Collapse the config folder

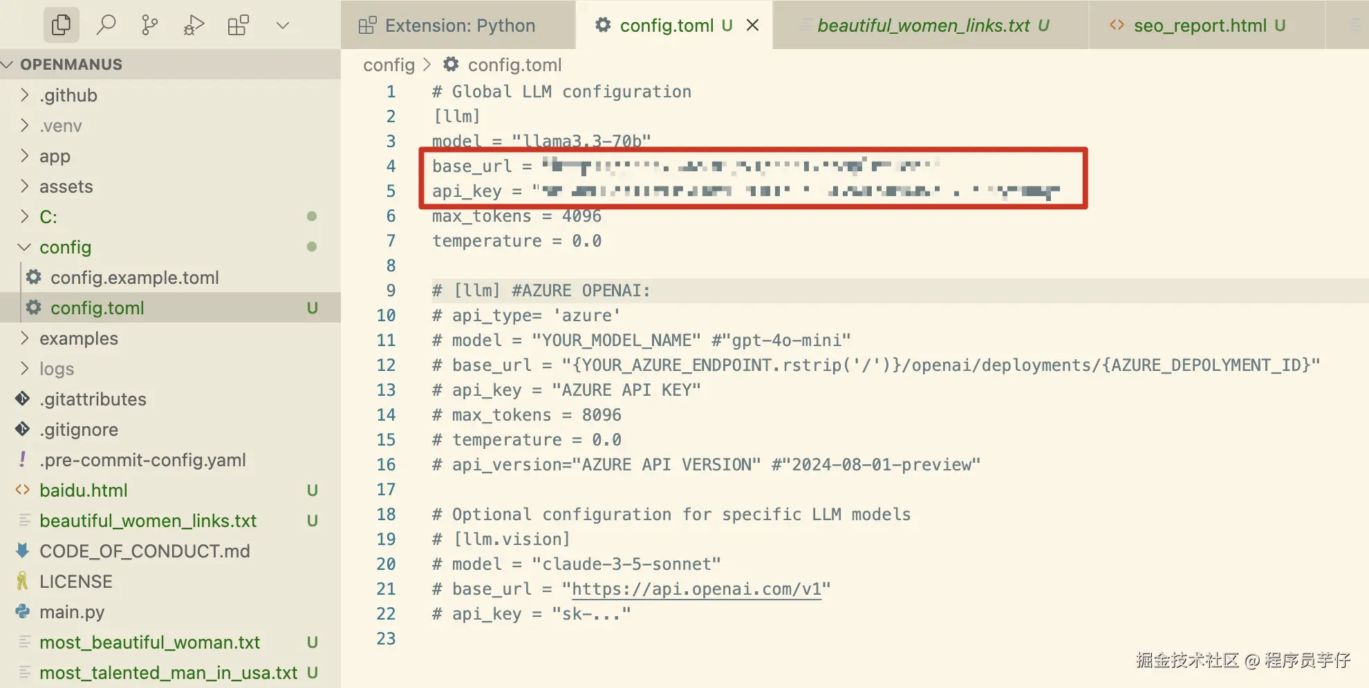tap(170, 247)
